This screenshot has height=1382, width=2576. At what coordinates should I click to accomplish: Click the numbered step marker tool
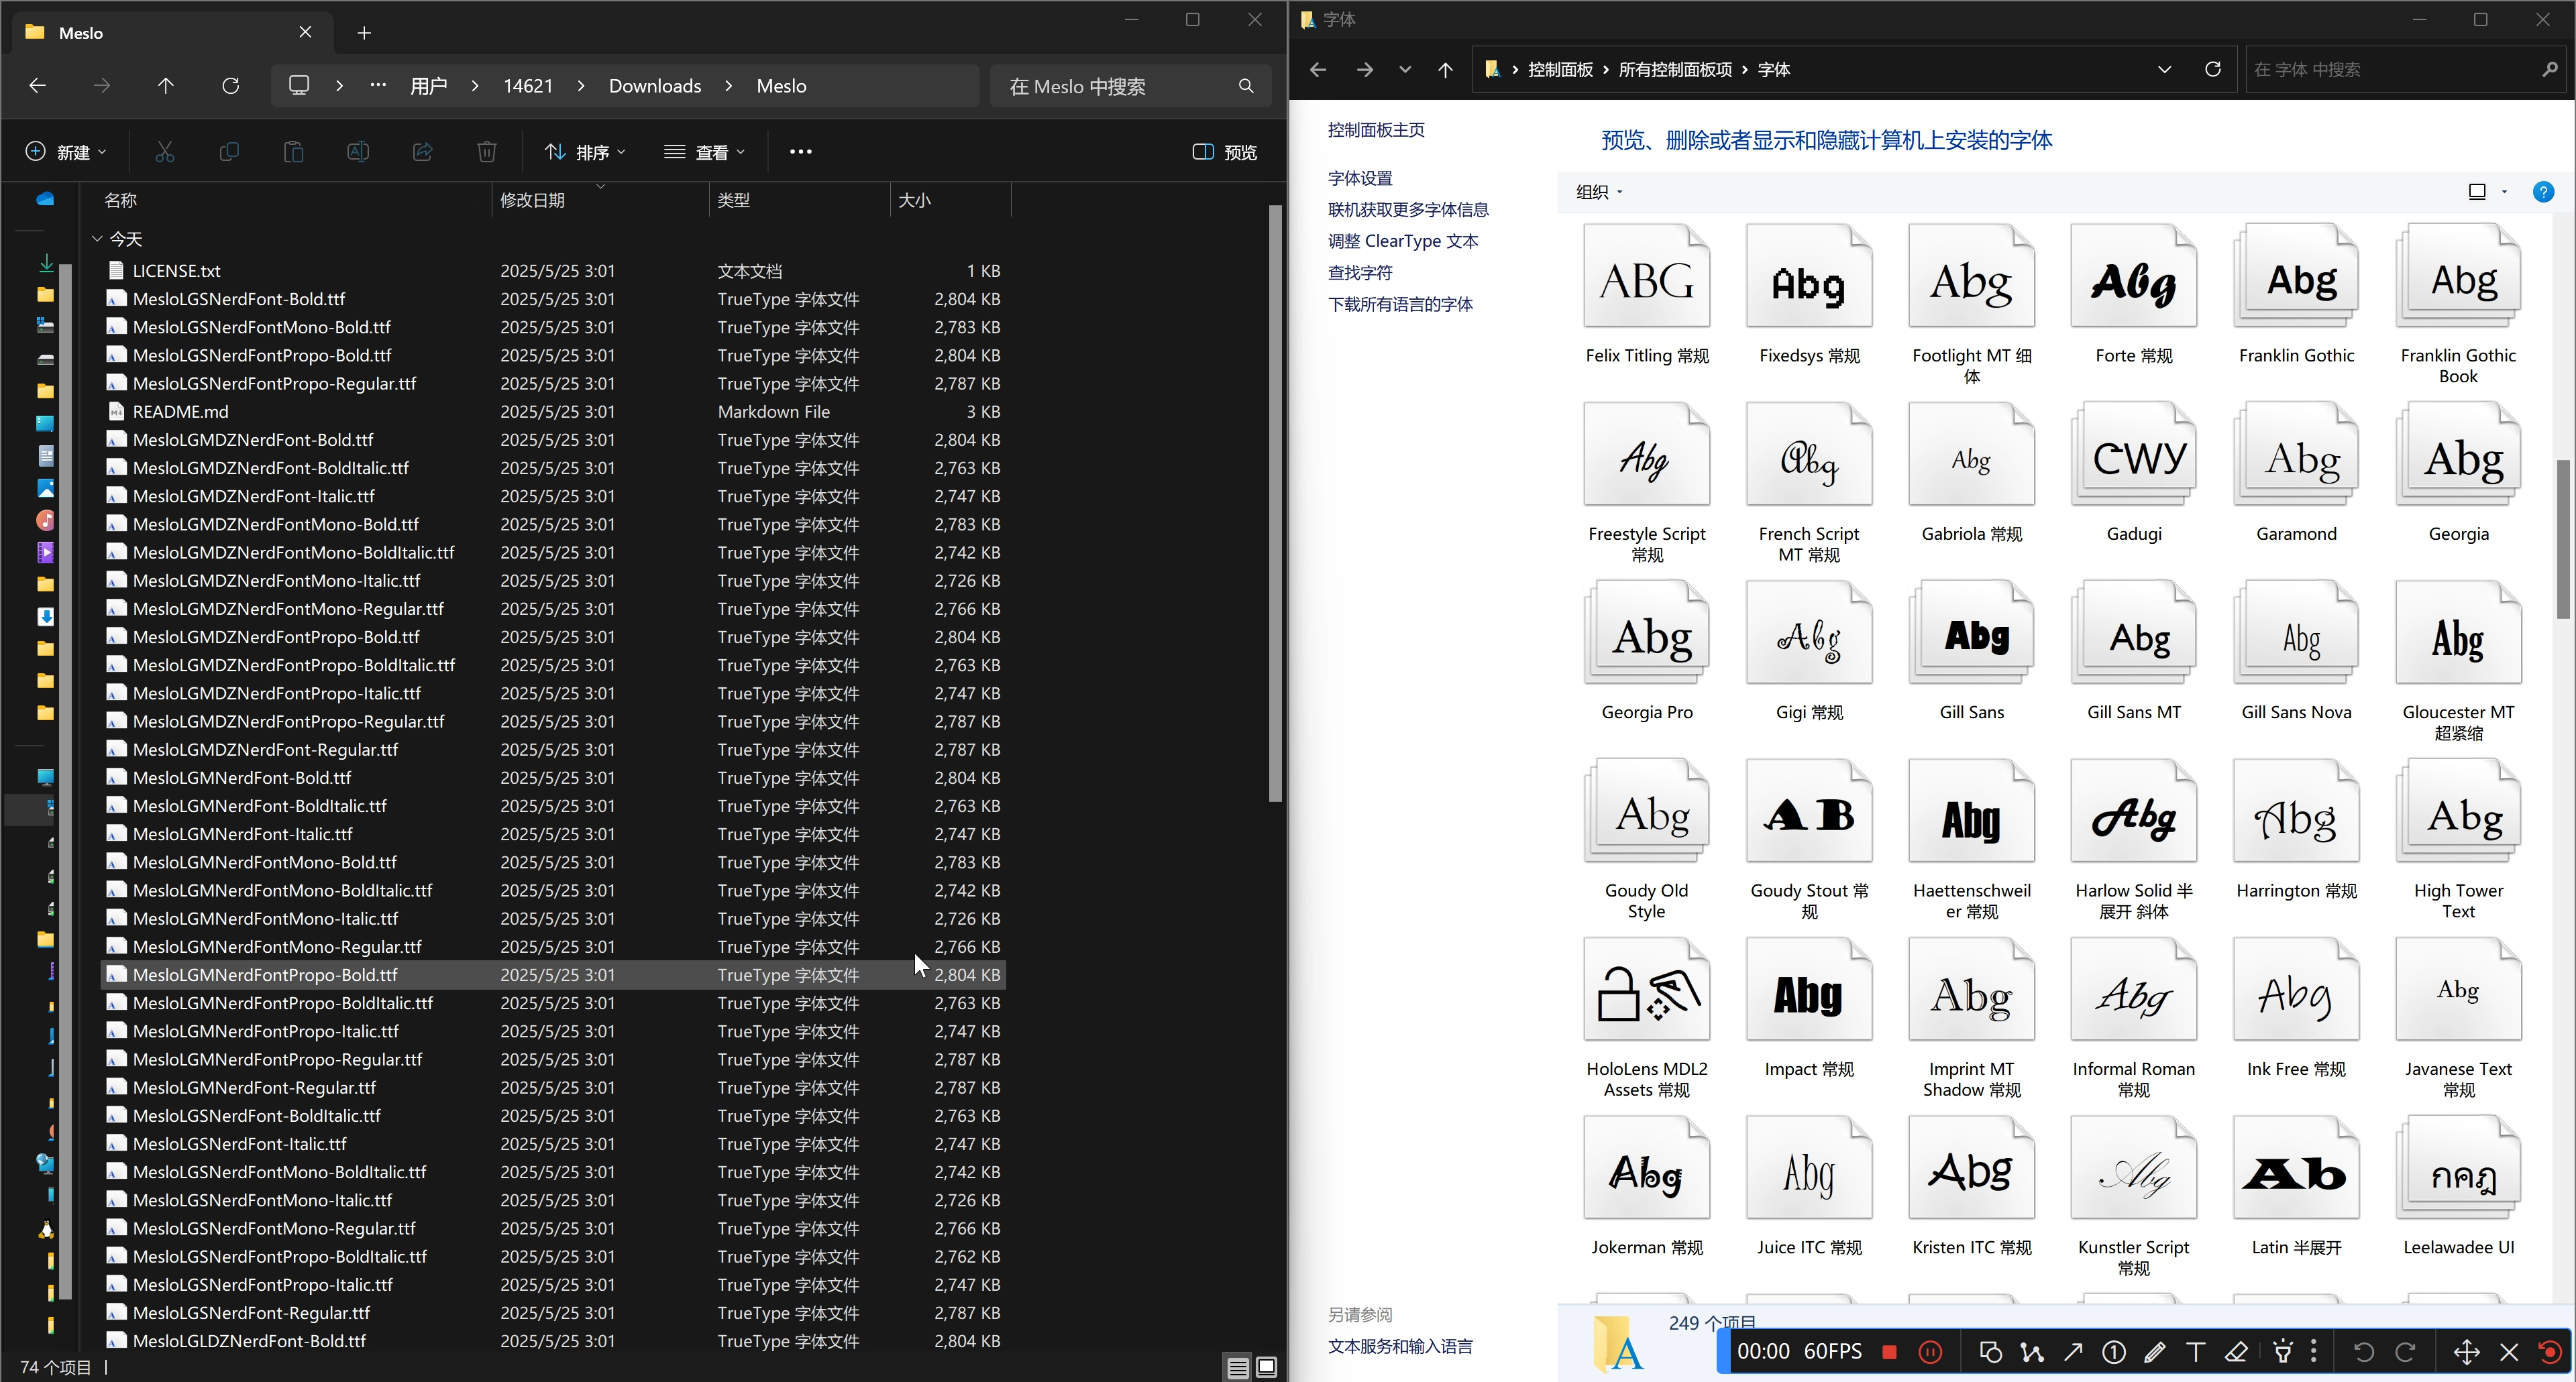click(x=2113, y=1352)
